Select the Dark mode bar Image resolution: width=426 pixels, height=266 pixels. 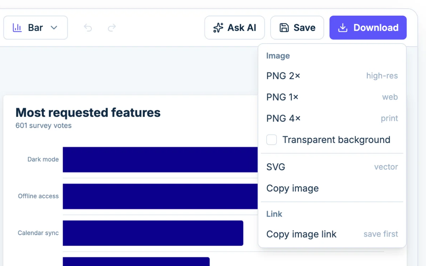coord(160,160)
